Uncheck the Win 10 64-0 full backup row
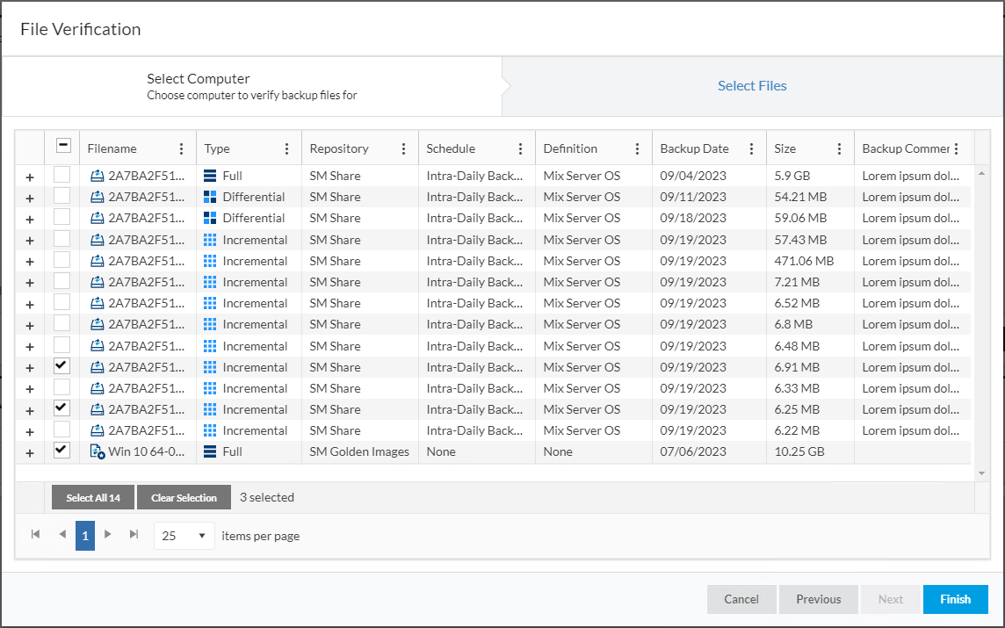1005x628 pixels. pos(61,451)
